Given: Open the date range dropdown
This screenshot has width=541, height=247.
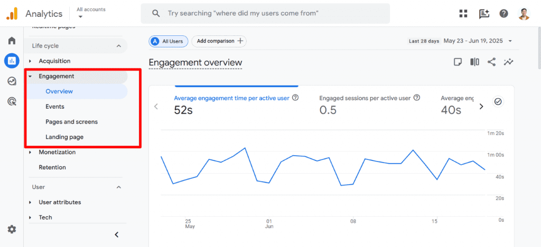Looking at the screenshot, I should (510, 41).
